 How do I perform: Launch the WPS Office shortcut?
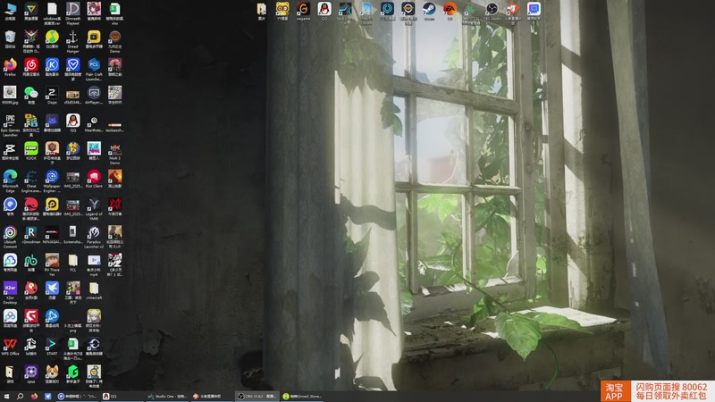click(x=10, y=346)
